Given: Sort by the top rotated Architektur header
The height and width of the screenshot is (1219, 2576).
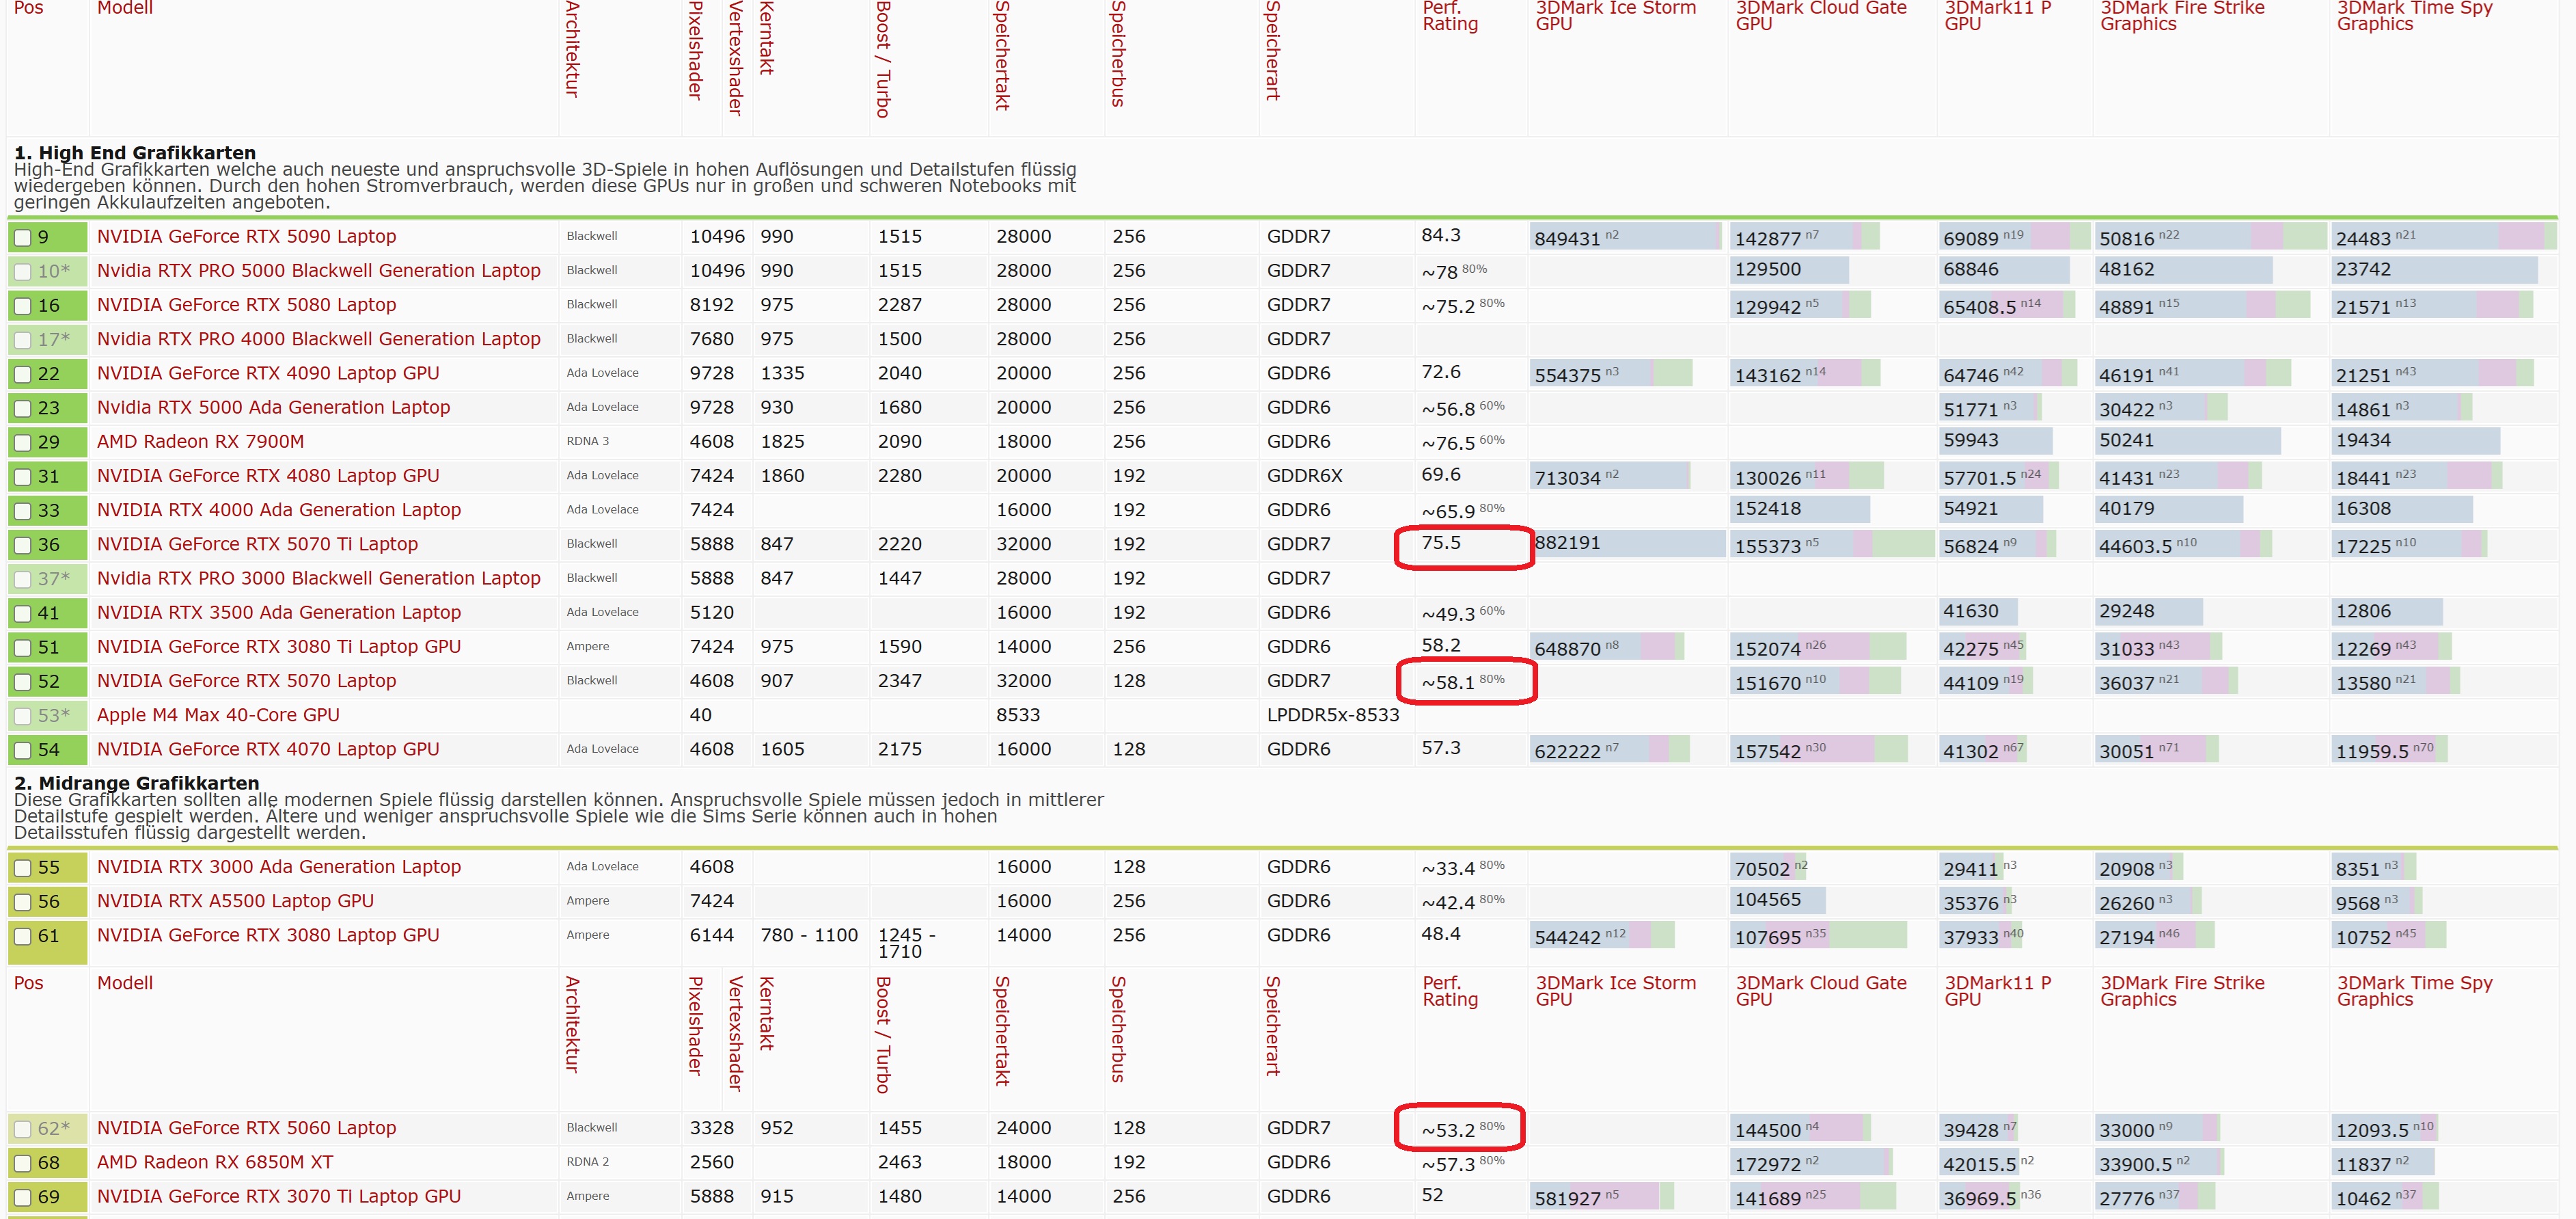Looking at the screenshot, I should click(x=572, y=50).
